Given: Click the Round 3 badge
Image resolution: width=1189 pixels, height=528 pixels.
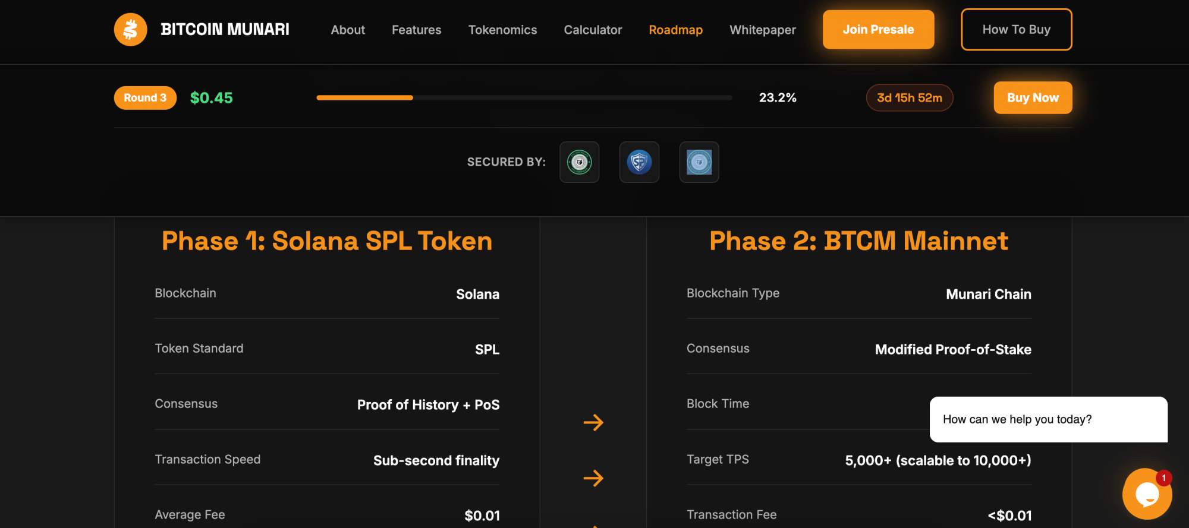Looking at the screenshot, I should tap(145, 98).
